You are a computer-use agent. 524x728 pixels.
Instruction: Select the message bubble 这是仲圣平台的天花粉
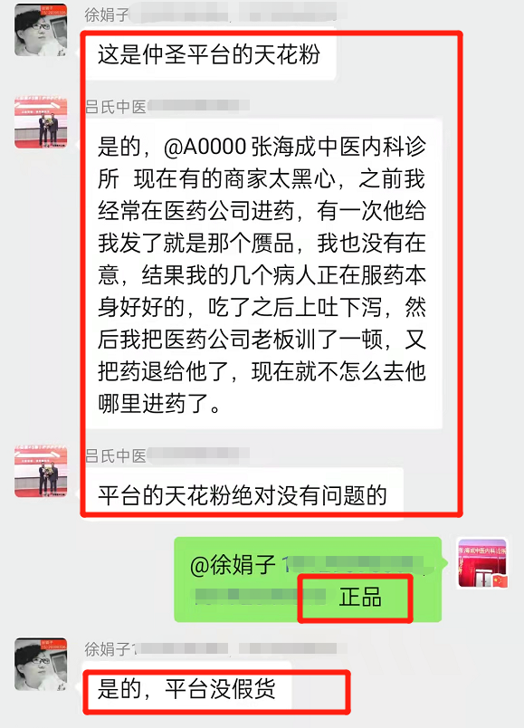pos(210,55)
